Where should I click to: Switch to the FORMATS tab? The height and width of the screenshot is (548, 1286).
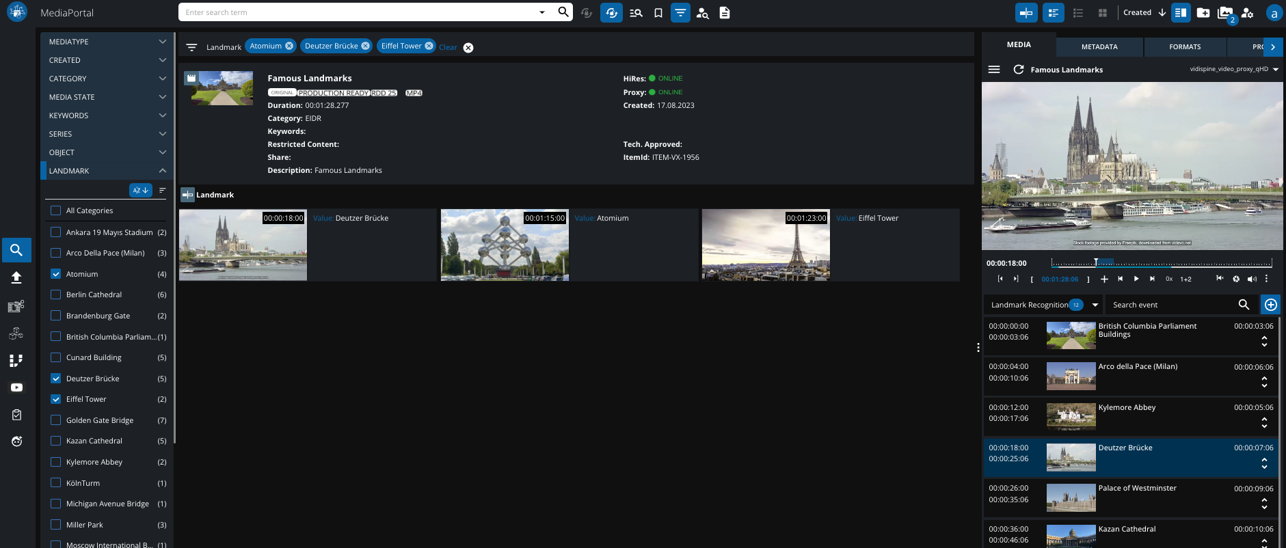[x=1185, y=47]
